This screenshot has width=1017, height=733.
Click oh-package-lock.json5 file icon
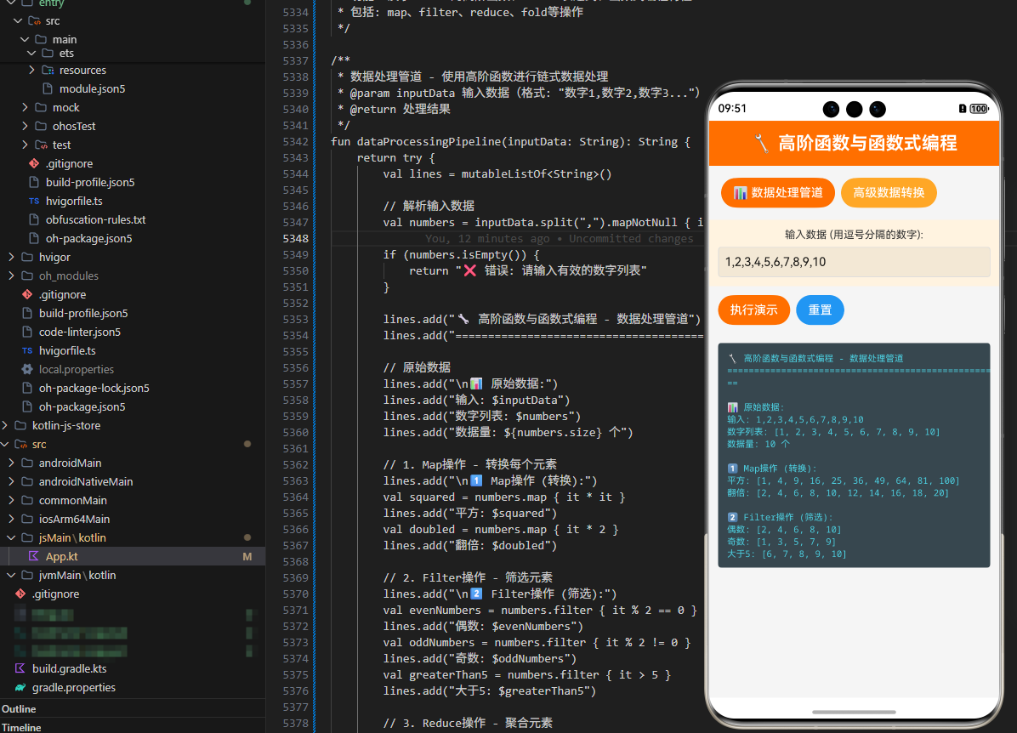(26, 388)
